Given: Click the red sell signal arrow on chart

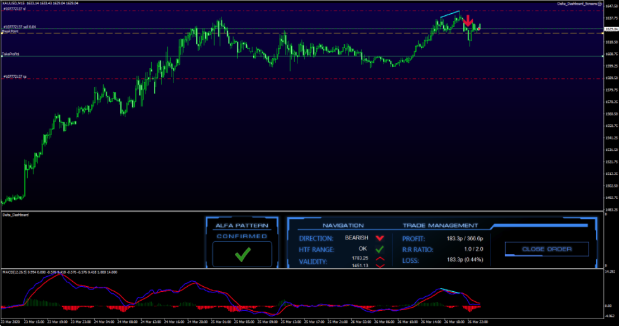Looking at the screenshot, I should pos(468,21).
